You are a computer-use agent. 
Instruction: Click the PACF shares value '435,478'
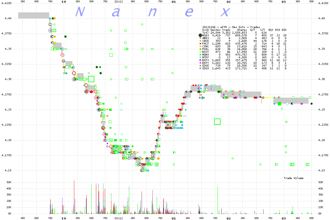coord(241,43)
